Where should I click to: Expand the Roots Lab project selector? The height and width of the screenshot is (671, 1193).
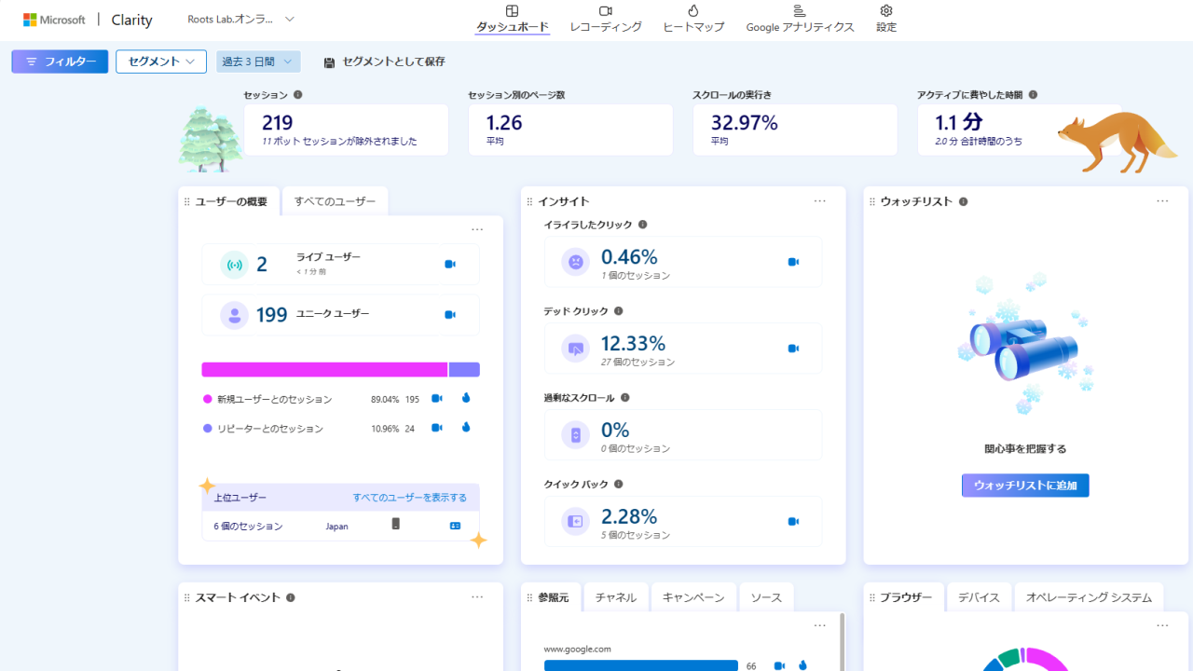click(290, 19)
